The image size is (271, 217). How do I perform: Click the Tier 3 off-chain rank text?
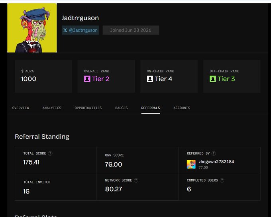226,79
